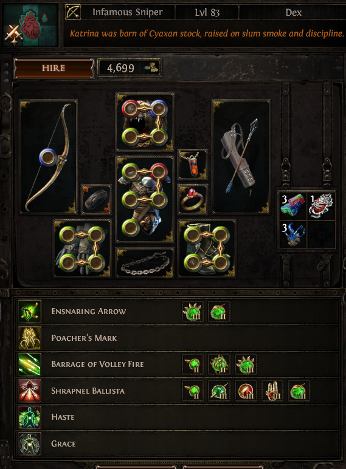Click the Shrapnel Ballista skill icon
Screen dimensions: 346x469
(29, 391)
